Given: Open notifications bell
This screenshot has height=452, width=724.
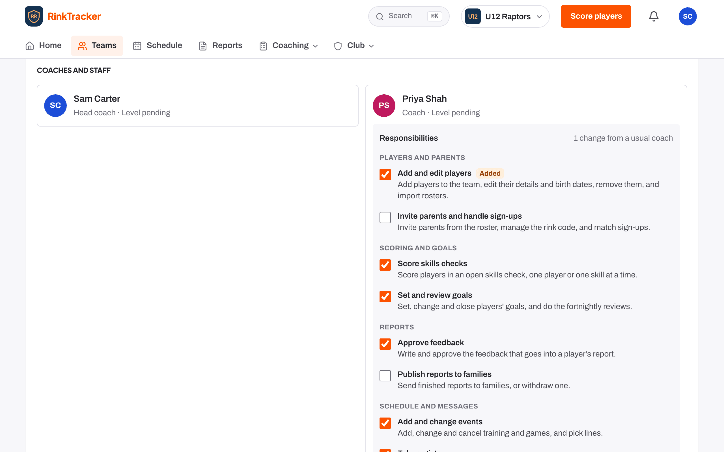Looking at the screenshot, I should [x=654, y=16].
